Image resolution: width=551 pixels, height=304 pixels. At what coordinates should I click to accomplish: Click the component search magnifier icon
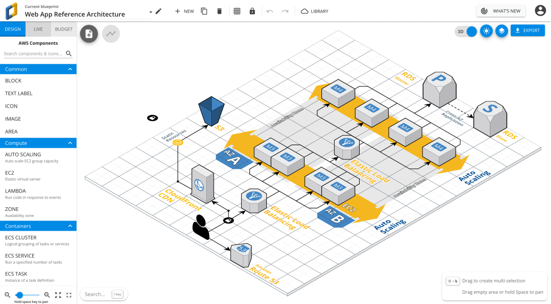(69, 53)
